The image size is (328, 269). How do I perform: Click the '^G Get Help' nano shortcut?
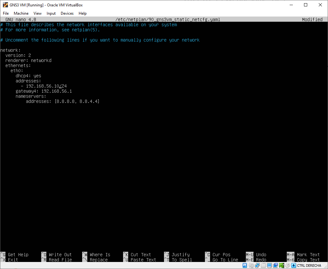tap(14, 255)
